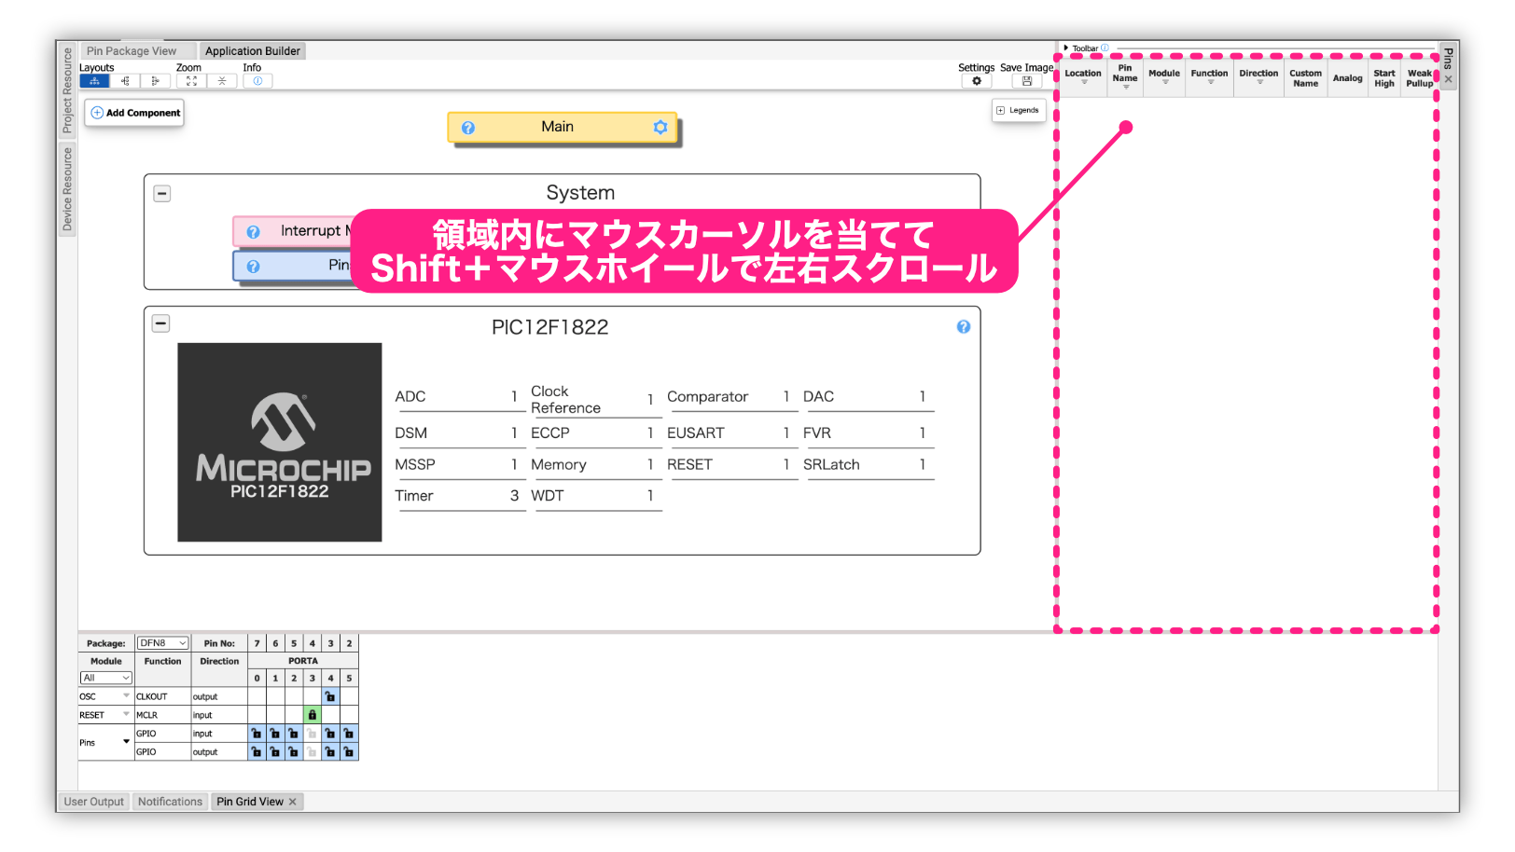
Task: Click the collapse-all zoom icon
Action: point(222,81)
